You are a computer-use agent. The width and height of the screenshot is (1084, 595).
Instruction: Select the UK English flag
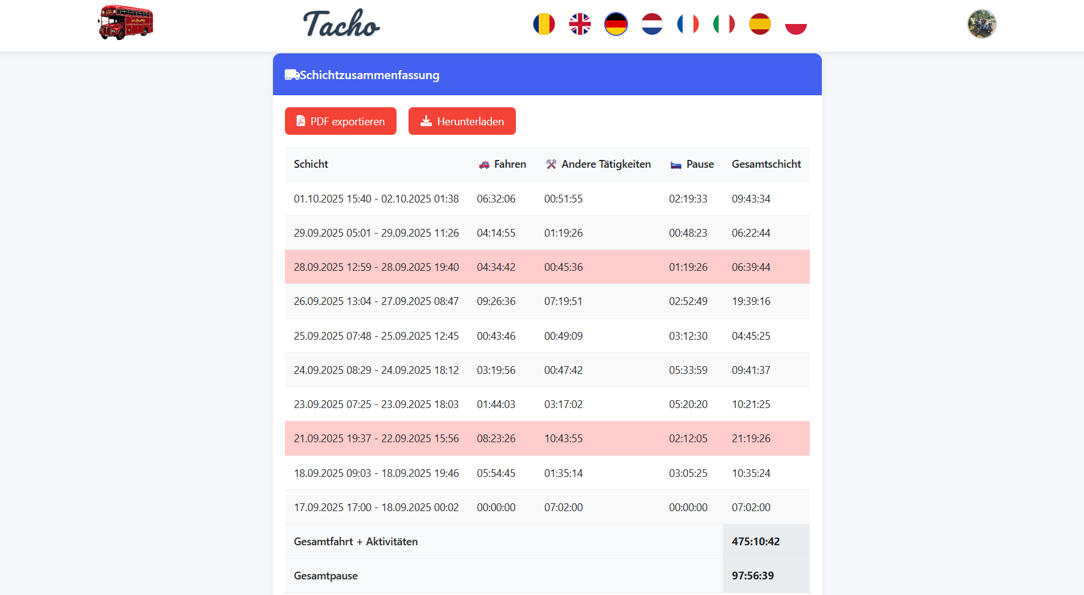click(579, 25)
